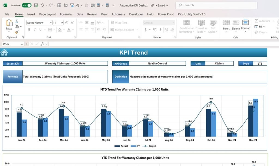
Task: Open the Format cells button
Action: (x=245, y=25)
